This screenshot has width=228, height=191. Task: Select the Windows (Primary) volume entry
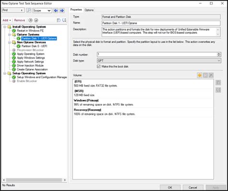click(x=143, y=102)
